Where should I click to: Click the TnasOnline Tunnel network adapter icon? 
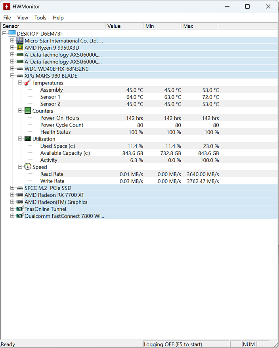click(20, 209)
